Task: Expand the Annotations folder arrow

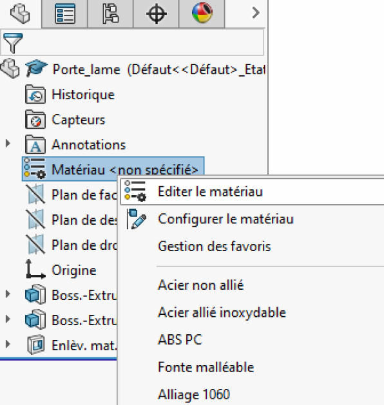Action: (x=8, y=144)
